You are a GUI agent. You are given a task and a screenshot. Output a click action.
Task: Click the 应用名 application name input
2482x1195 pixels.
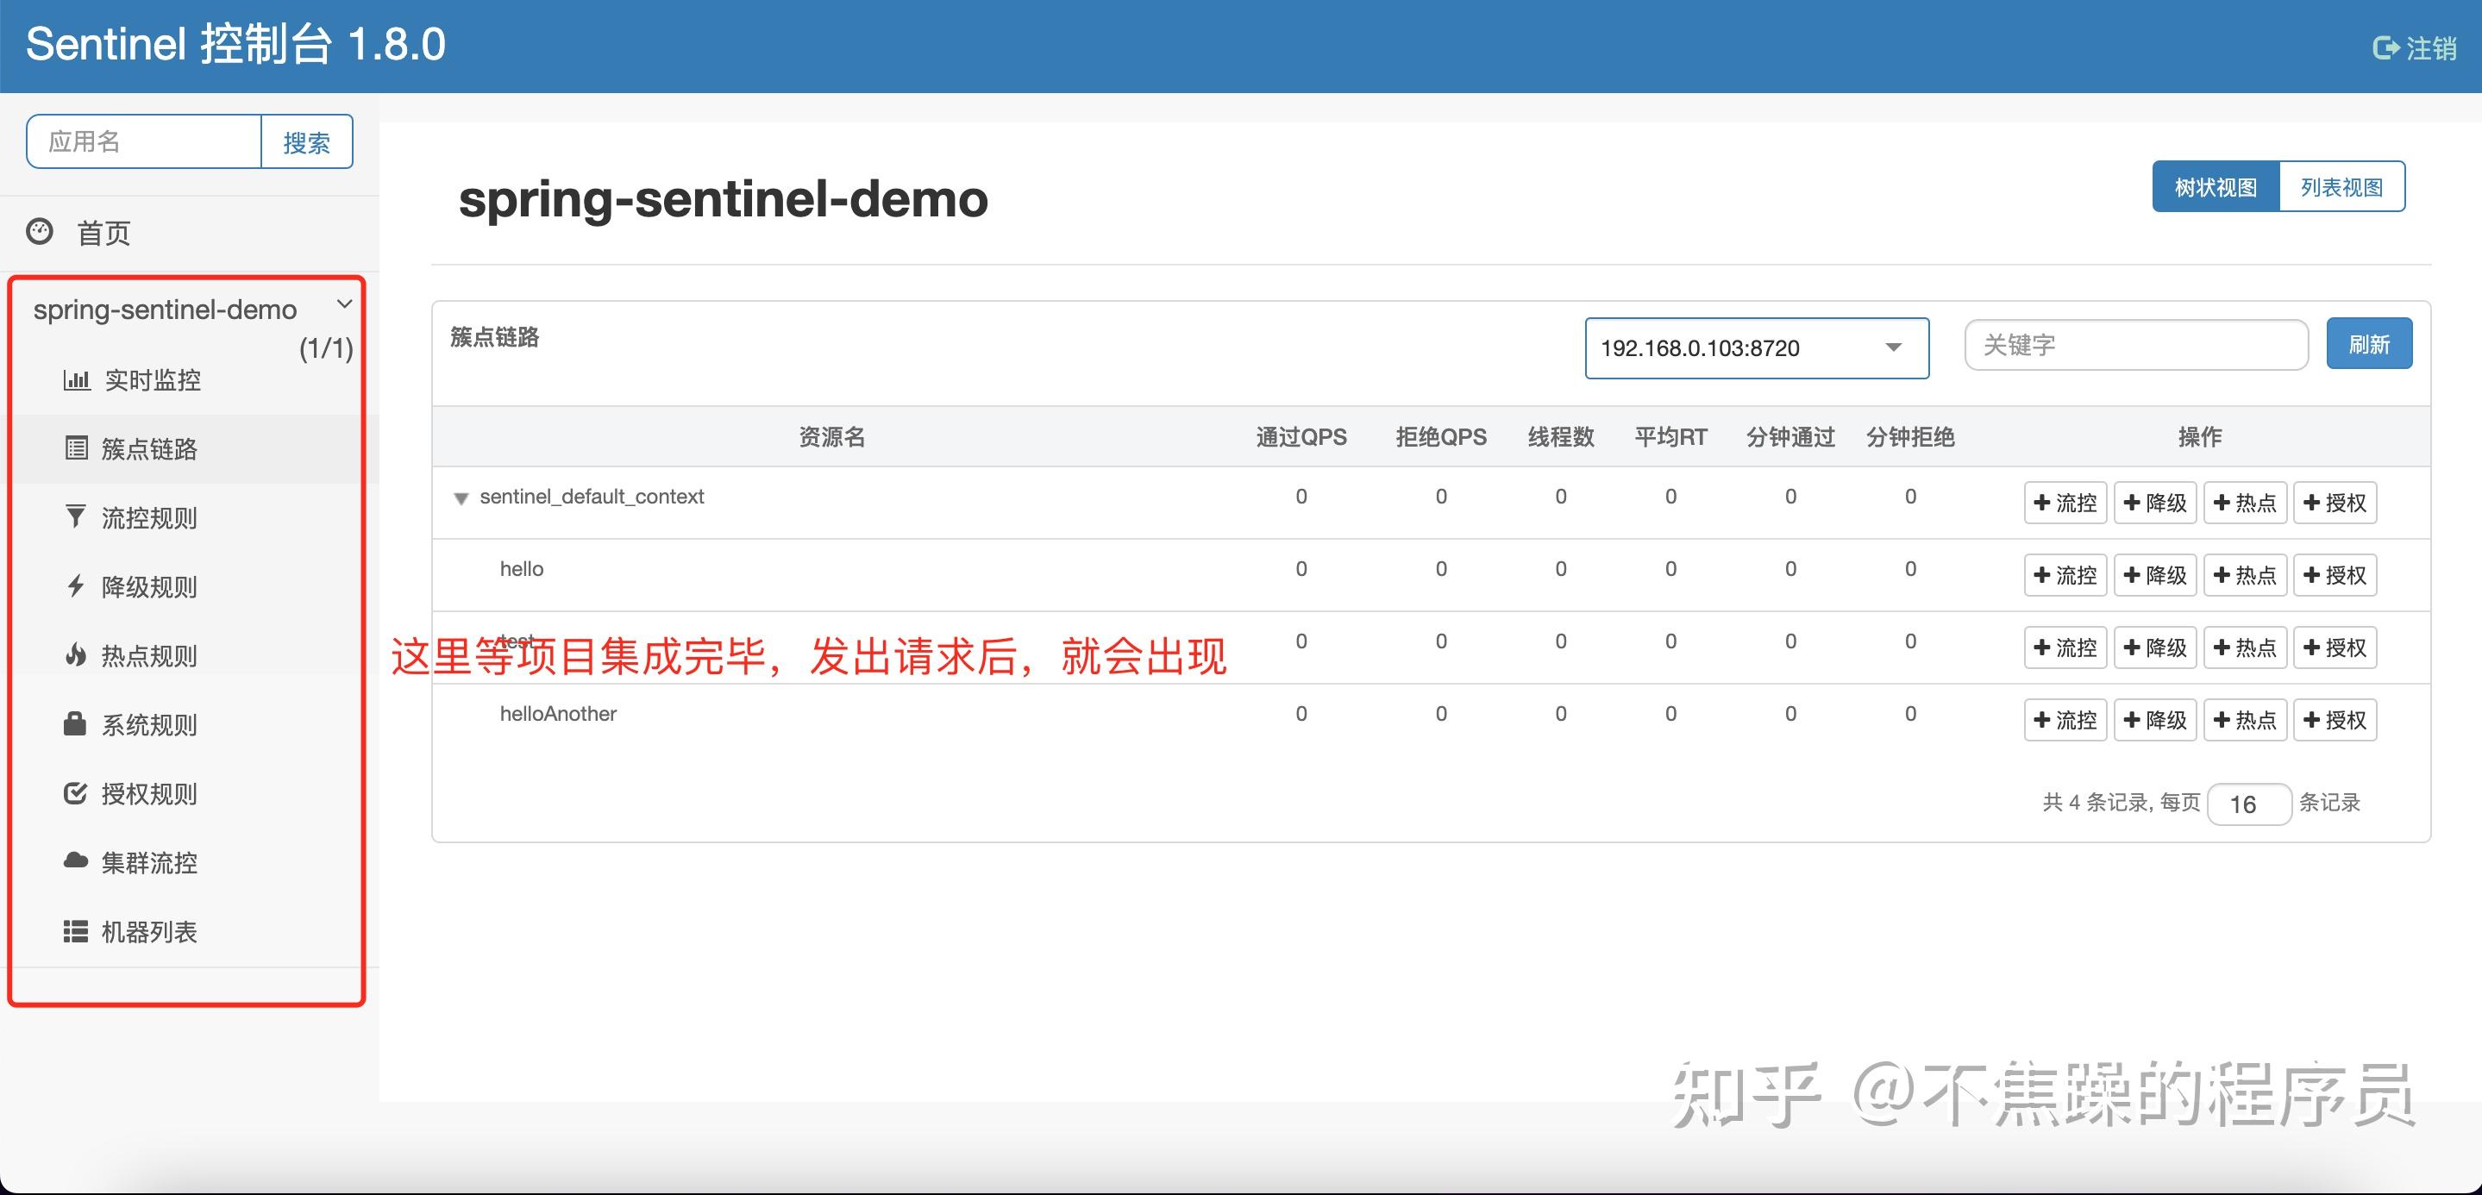tap(142, 141)
